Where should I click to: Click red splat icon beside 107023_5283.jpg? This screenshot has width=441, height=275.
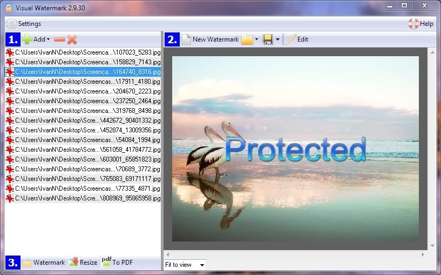pyautogui.click(x=10, y=52)
